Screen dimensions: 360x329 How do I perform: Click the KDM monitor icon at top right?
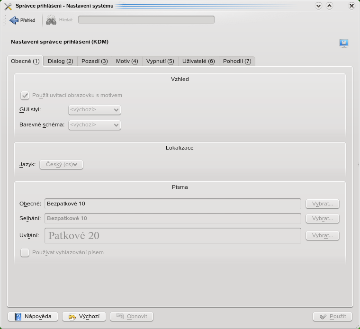click(344, 43)
